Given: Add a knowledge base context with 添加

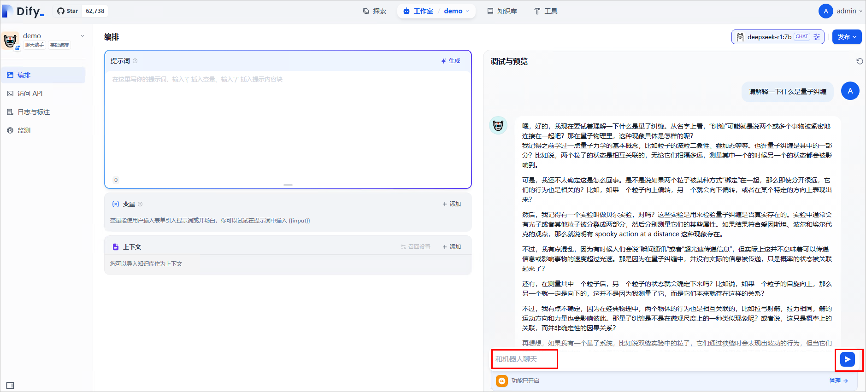Looking at the screenshot, I should click(x=452, y=247).
